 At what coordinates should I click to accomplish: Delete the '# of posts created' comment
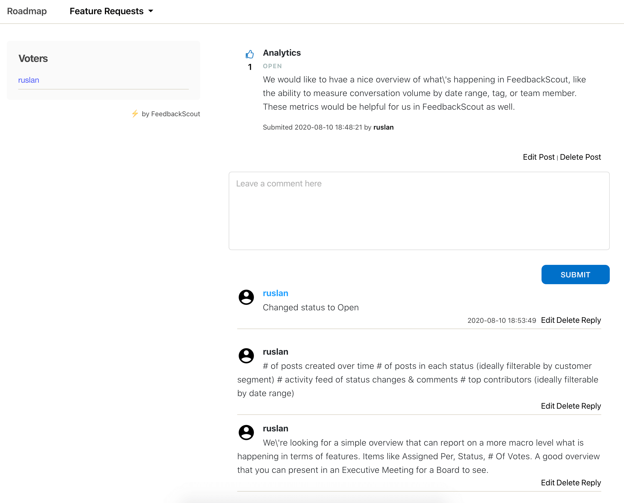click(568, 406)
